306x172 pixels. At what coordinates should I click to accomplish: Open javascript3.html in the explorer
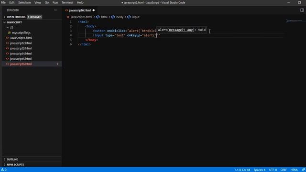tap(21, 48)
